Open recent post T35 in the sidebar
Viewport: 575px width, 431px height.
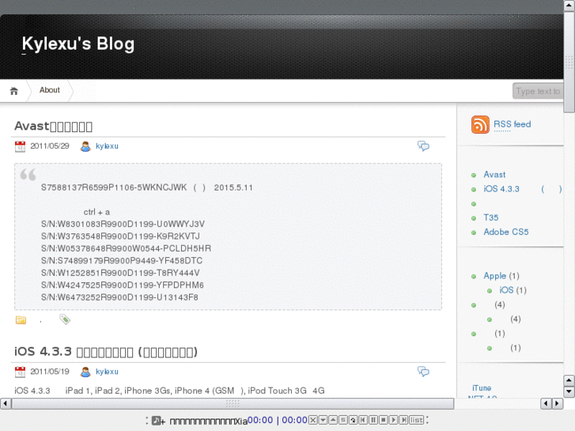(490, 217)
